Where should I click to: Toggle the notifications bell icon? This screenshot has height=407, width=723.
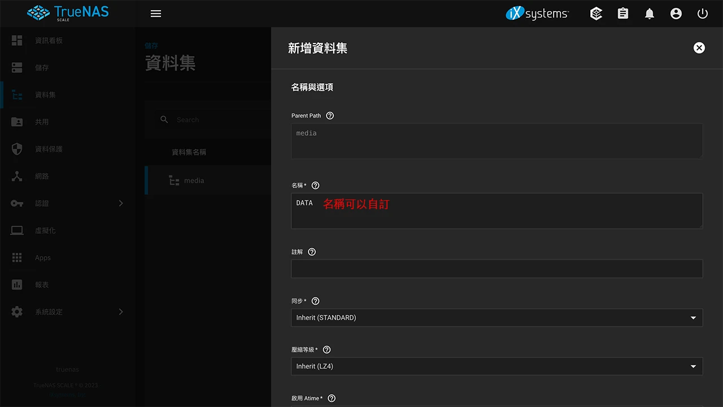649,14
